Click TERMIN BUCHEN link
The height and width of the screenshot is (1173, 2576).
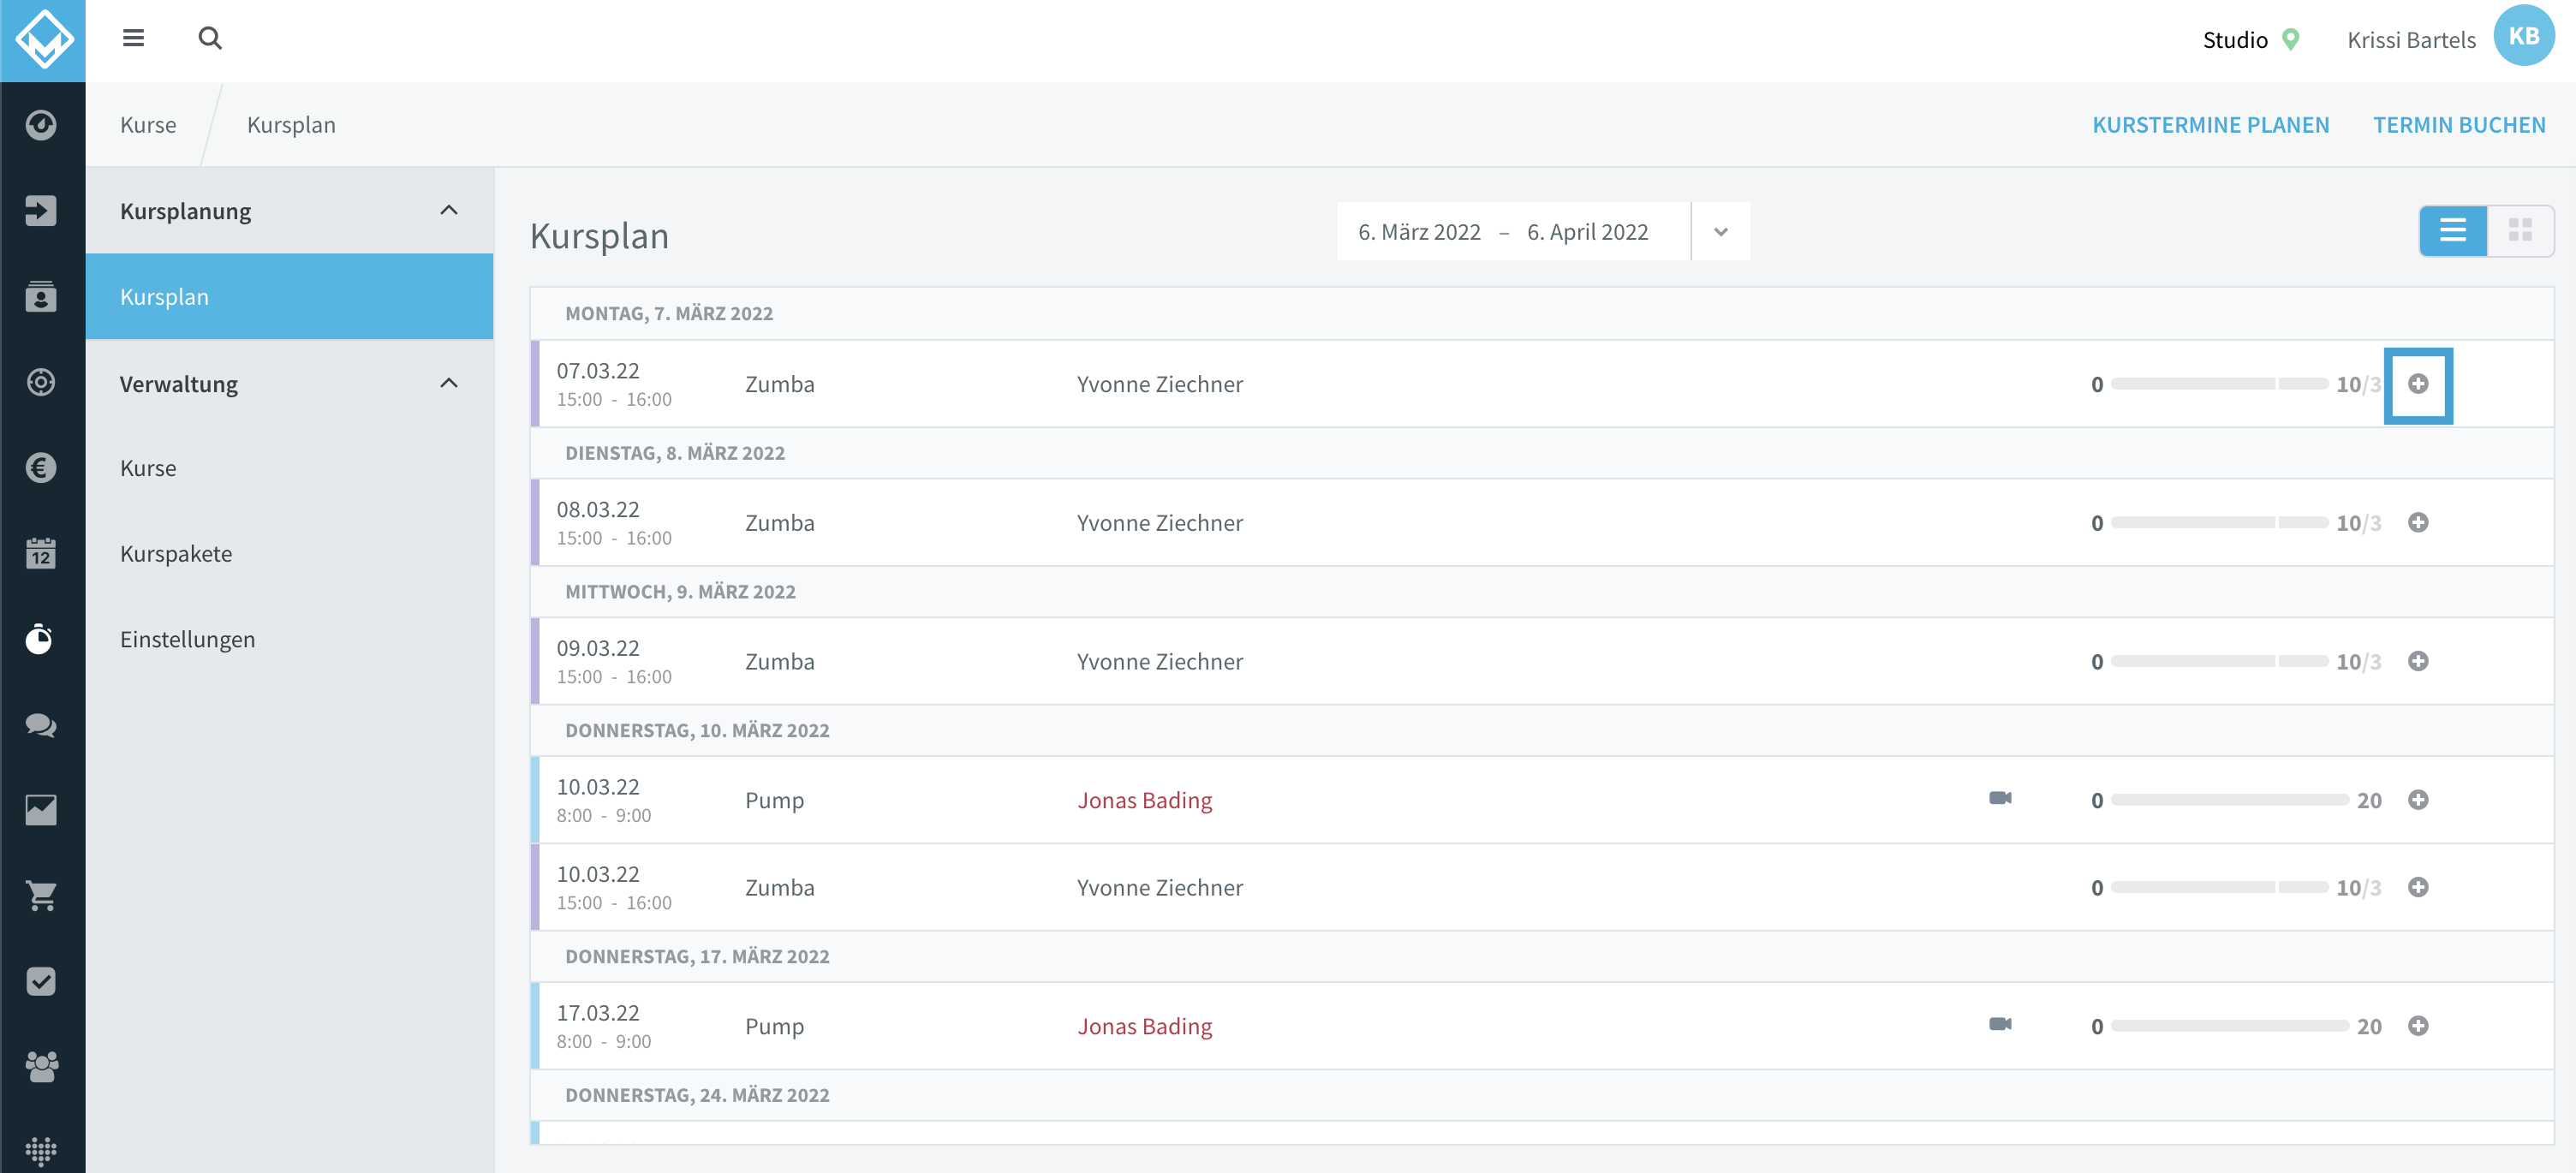coord(2459,125)
